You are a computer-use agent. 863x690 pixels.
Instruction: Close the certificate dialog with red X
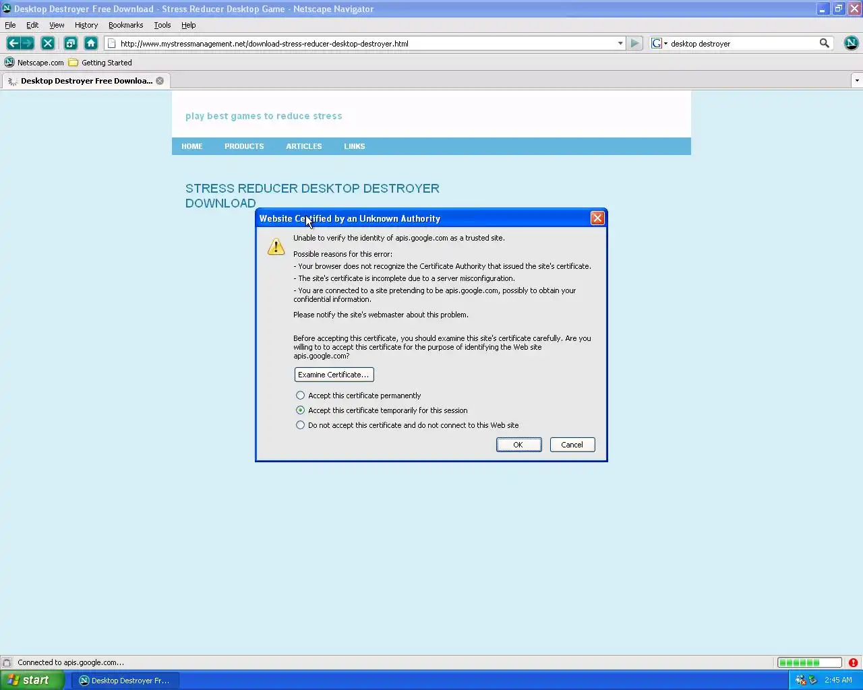(x=597, y=218)
